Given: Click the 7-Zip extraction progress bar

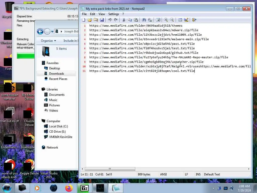Looking at the screenshot, I should coord(26,56).
